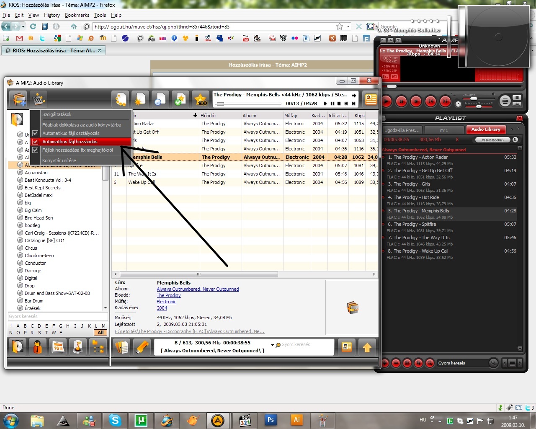Open The Prodigy artist link

[169, 295]
